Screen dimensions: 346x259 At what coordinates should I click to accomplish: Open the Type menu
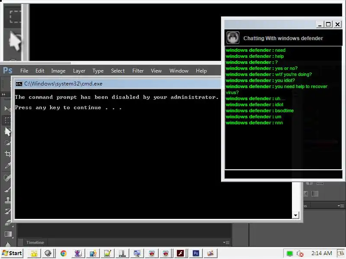[98, 71]
